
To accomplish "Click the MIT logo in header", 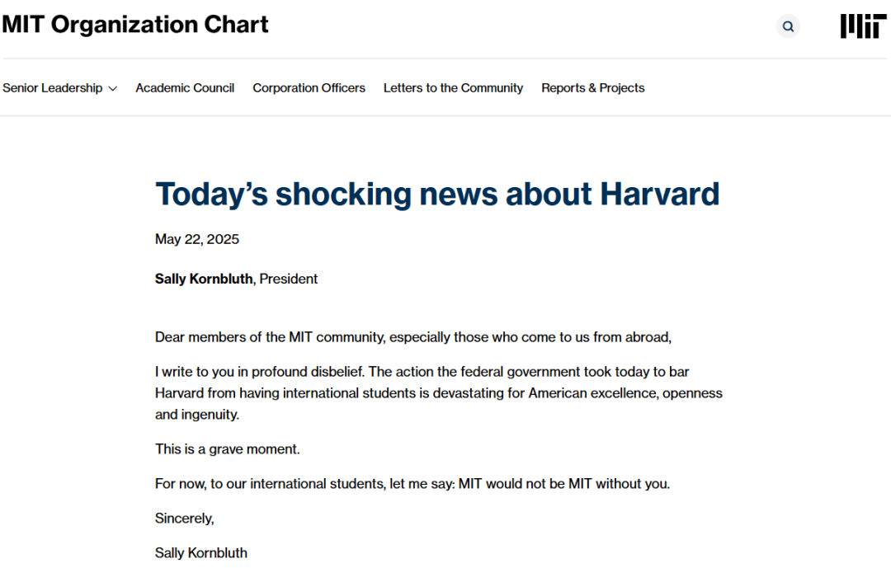I will tap(863, 26).
